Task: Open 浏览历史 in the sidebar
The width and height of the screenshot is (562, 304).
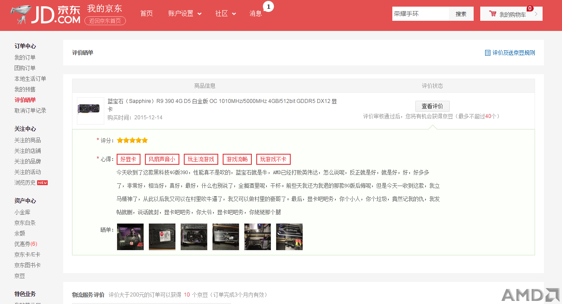Action: (x=25, y=182)
